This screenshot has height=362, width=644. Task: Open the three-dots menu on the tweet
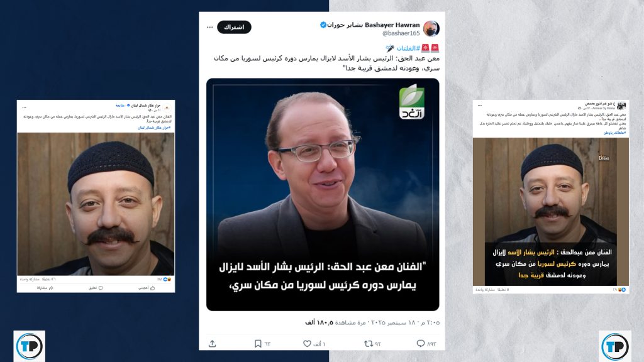click(x=210, y=28)
